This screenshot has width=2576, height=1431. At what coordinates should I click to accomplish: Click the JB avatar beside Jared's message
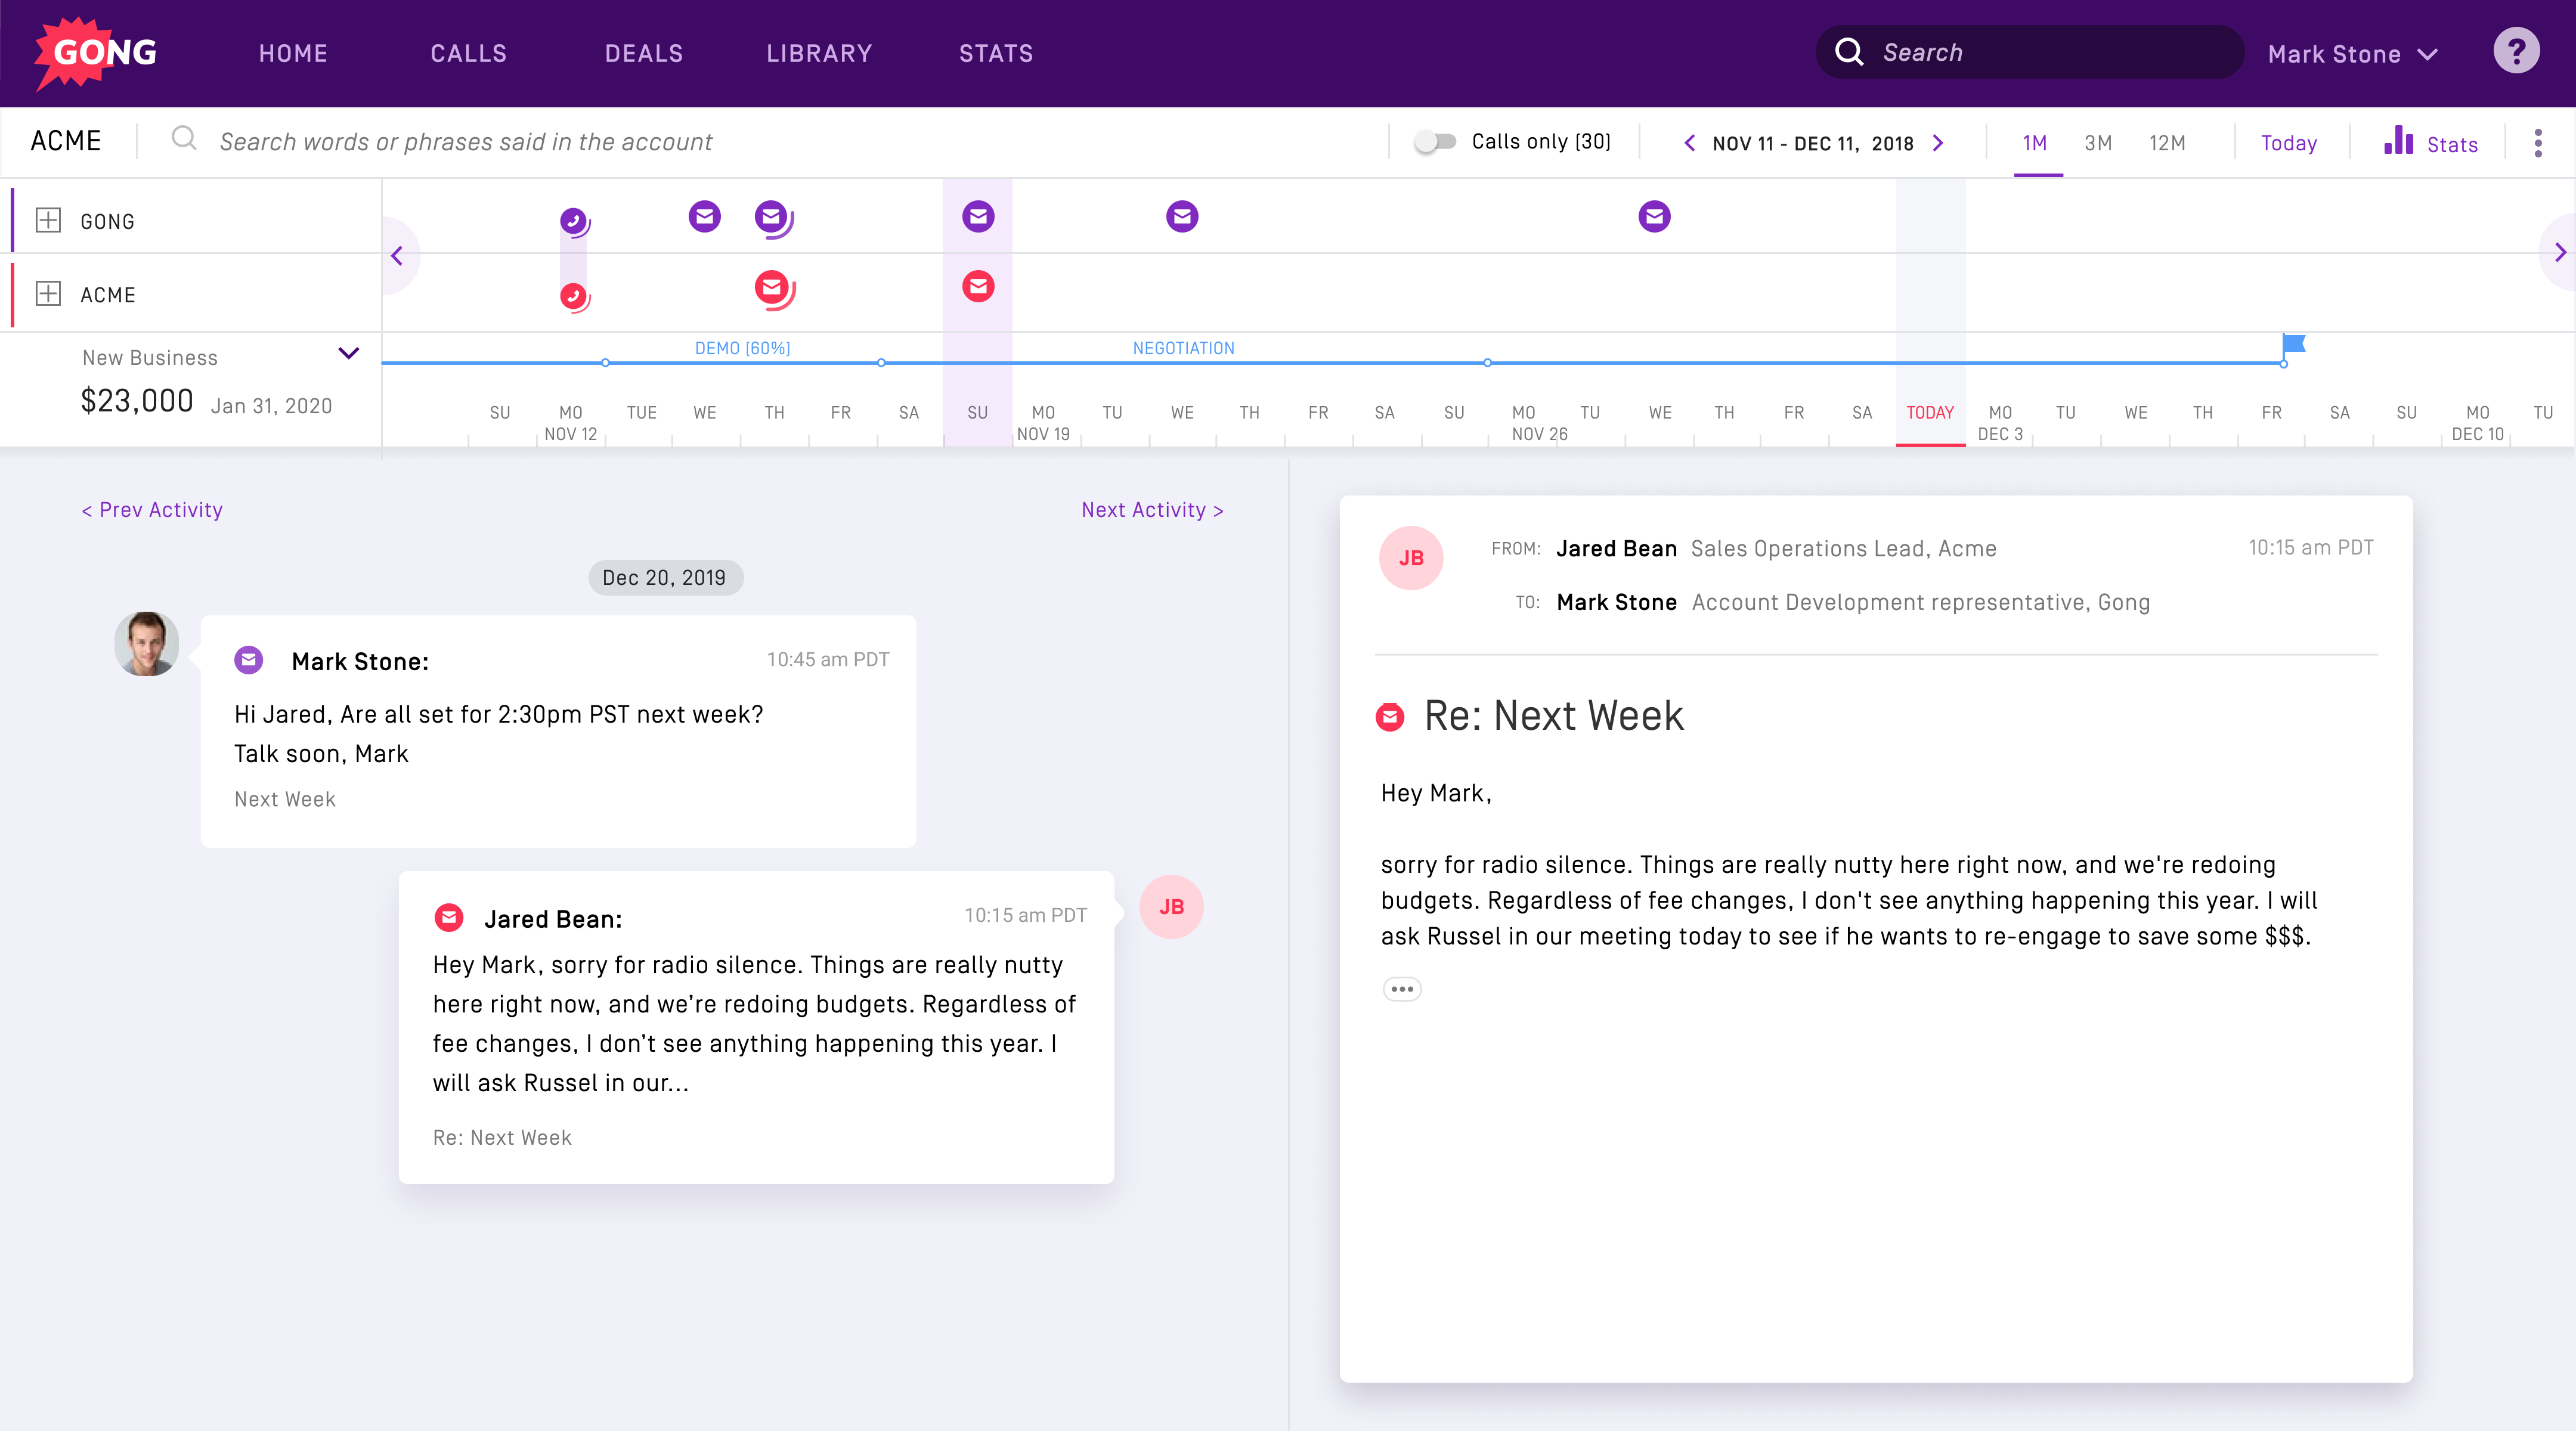point(1171,907)
